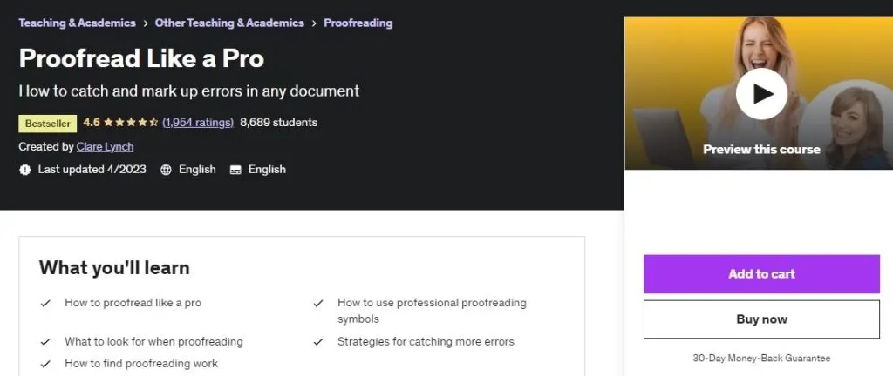Click the closed captions icon
Image resolution: width=893 pixels, height=376 pixels.
point(235,170)
